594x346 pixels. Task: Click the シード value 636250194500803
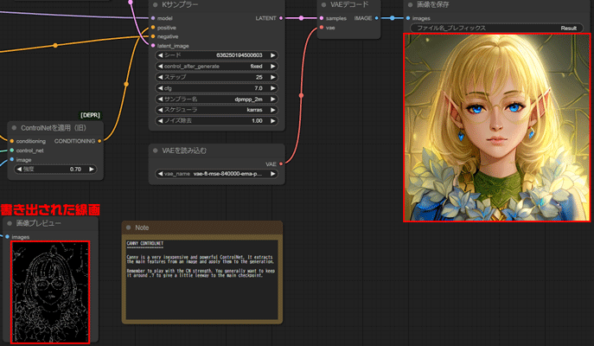[x=239, y=55]
